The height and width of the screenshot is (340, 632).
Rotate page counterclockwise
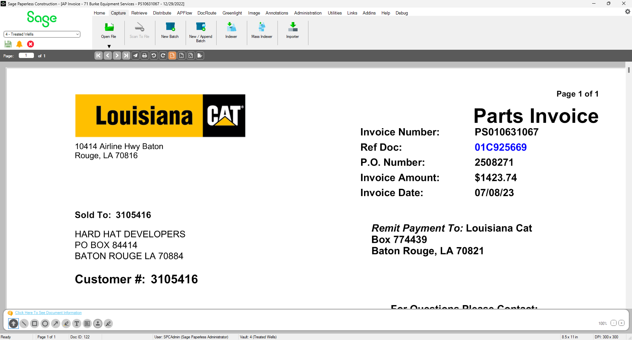pos(154,56)
